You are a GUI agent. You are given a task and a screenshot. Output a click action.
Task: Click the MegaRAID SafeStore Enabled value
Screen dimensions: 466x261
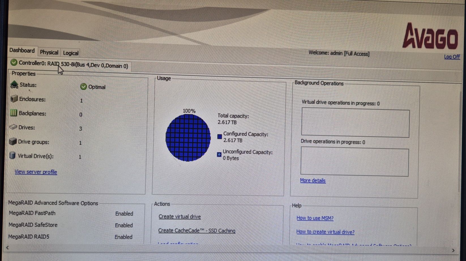coord(124,225)
